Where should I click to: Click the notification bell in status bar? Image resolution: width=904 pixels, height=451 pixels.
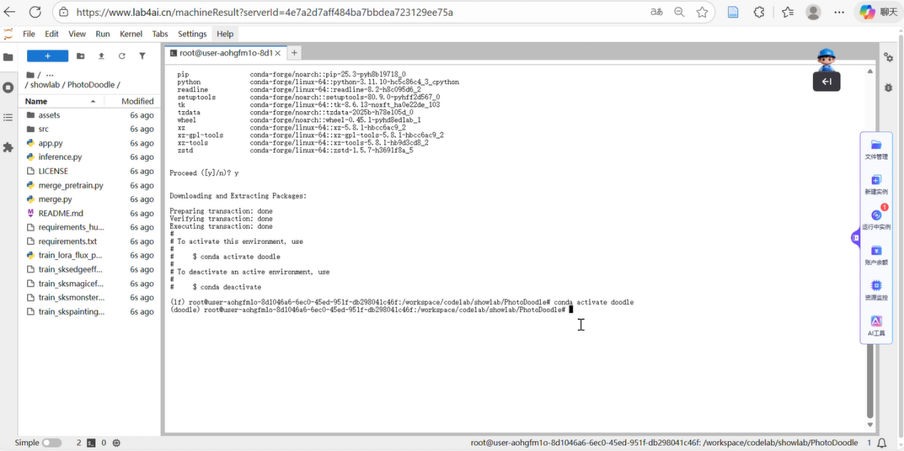pyautogui.click(x=881, y=443)
